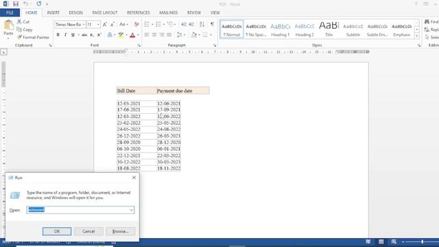
Task: Toggle Underline formatting
Action: point(73,35)
